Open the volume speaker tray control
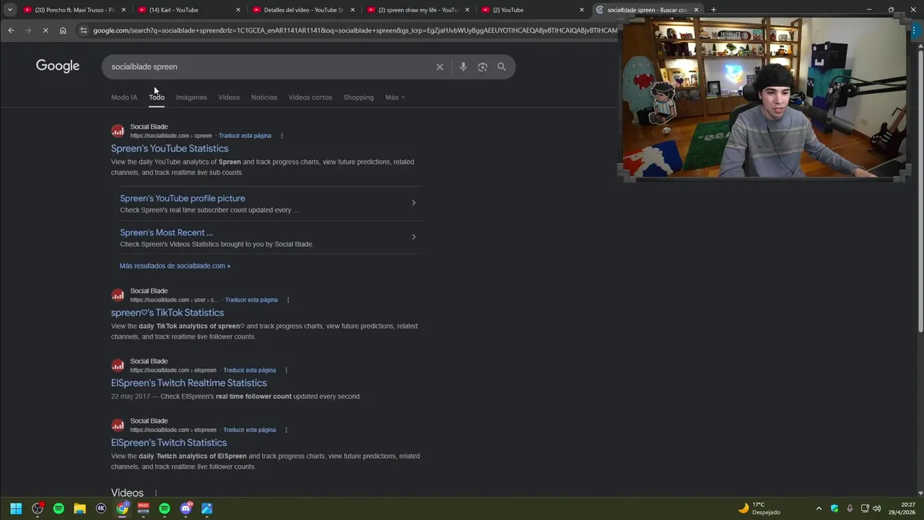Viewport: 924px width, 520px height. click(876, 508)
